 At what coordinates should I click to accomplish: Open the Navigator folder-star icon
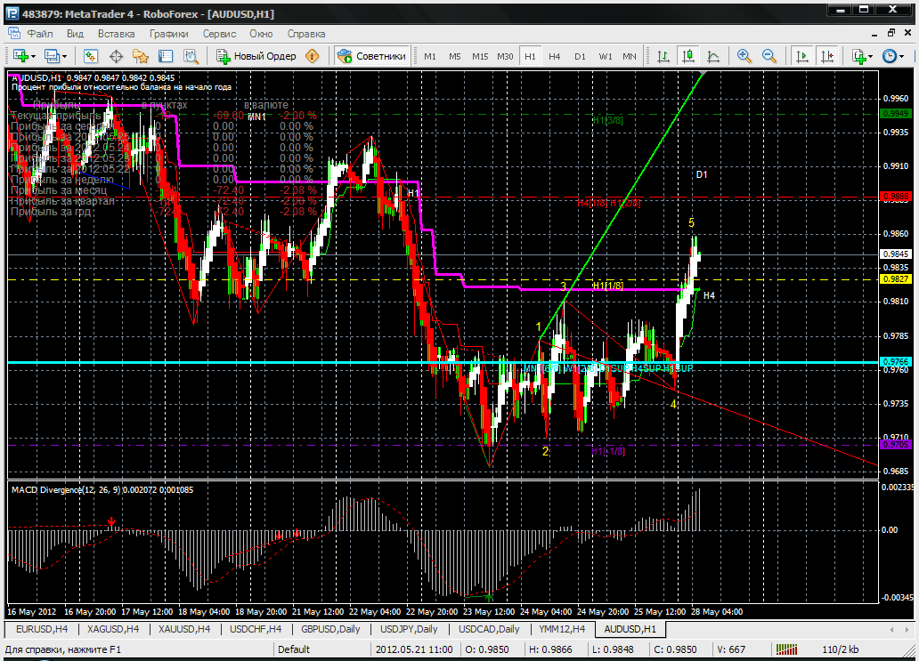coord(141,56)
